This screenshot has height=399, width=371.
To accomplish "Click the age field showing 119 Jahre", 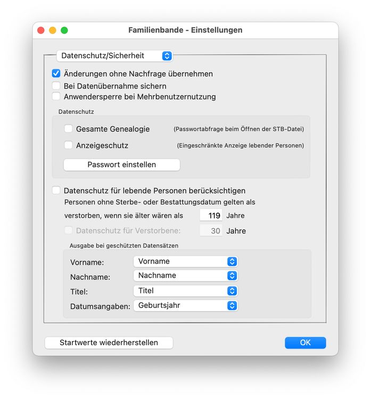I will click(x=211, y=216).
